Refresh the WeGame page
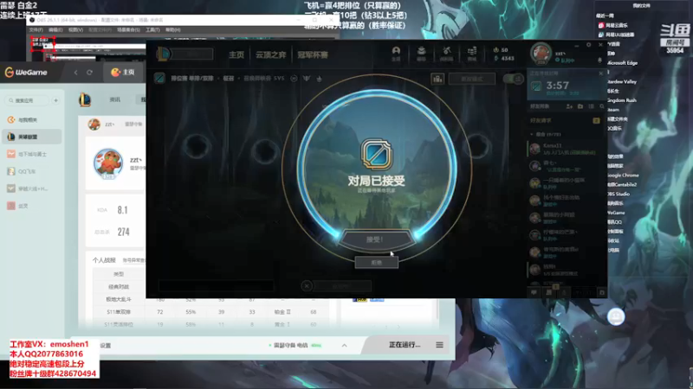The image size is (693, 389). click(x=89, y=73)
